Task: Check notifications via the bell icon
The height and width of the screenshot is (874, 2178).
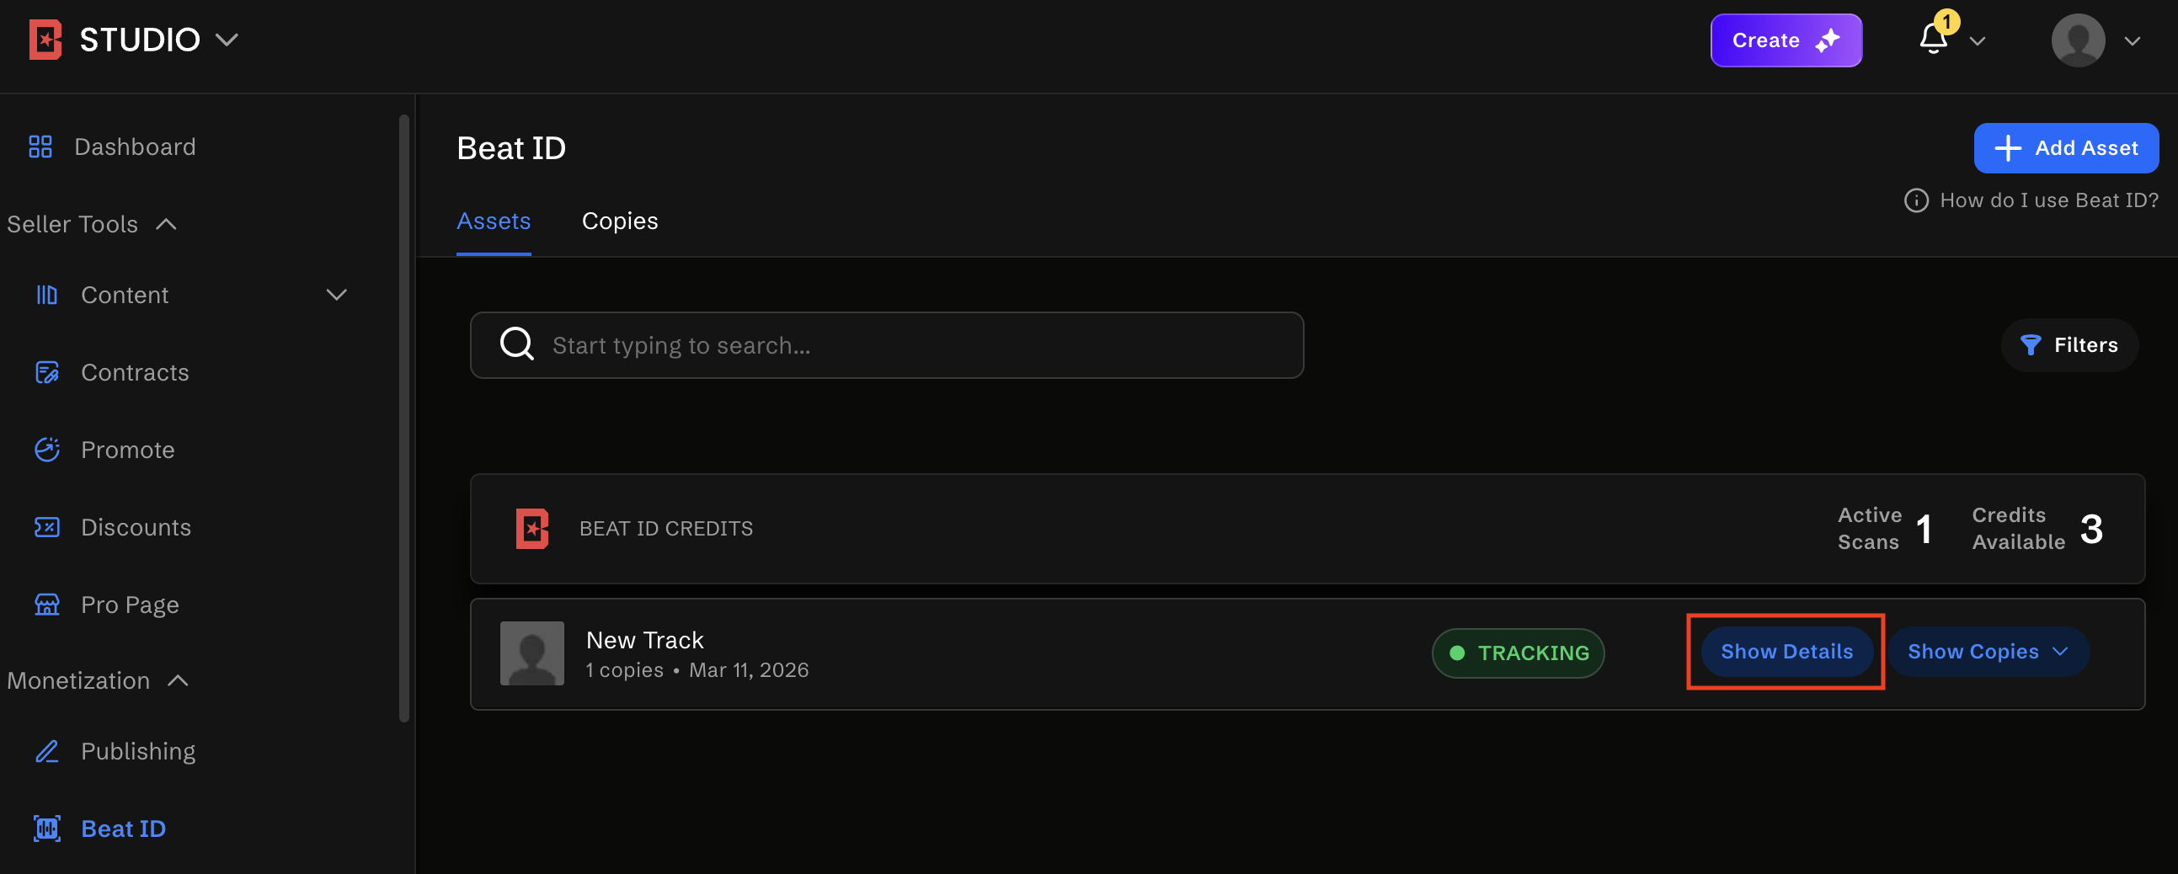Action: click(x=1933, y=40)
